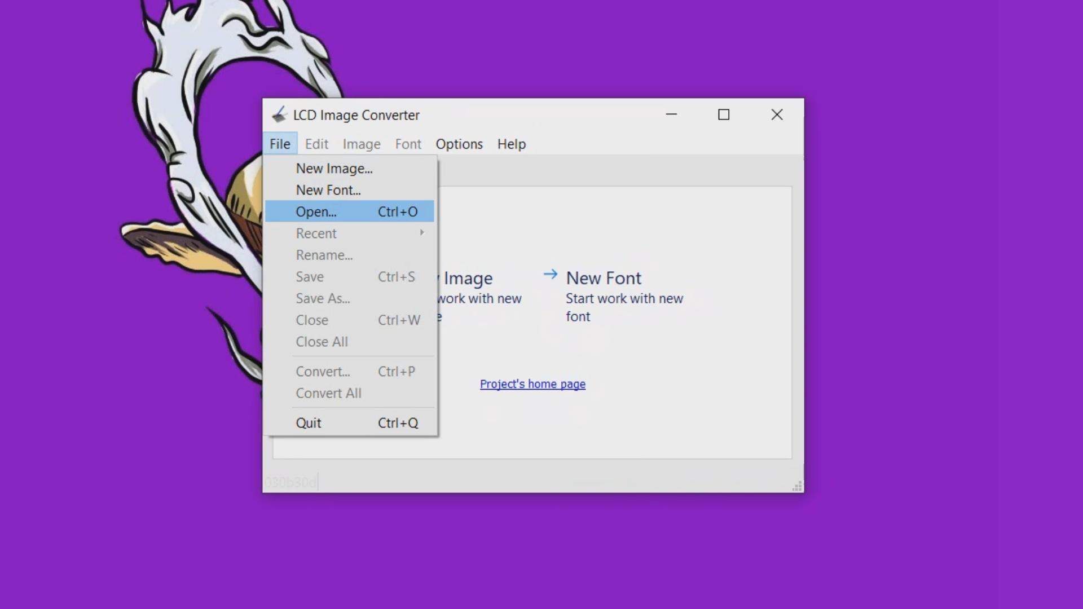Choose New Font... from the File menu
1083x609 pixels.
tap(350, 190)
